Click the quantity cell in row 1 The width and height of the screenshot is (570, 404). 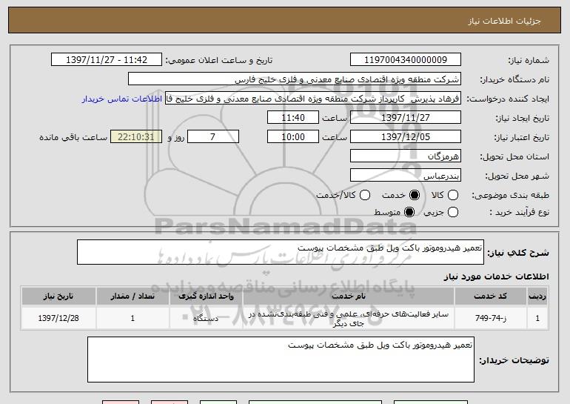[x=133, y=318]
